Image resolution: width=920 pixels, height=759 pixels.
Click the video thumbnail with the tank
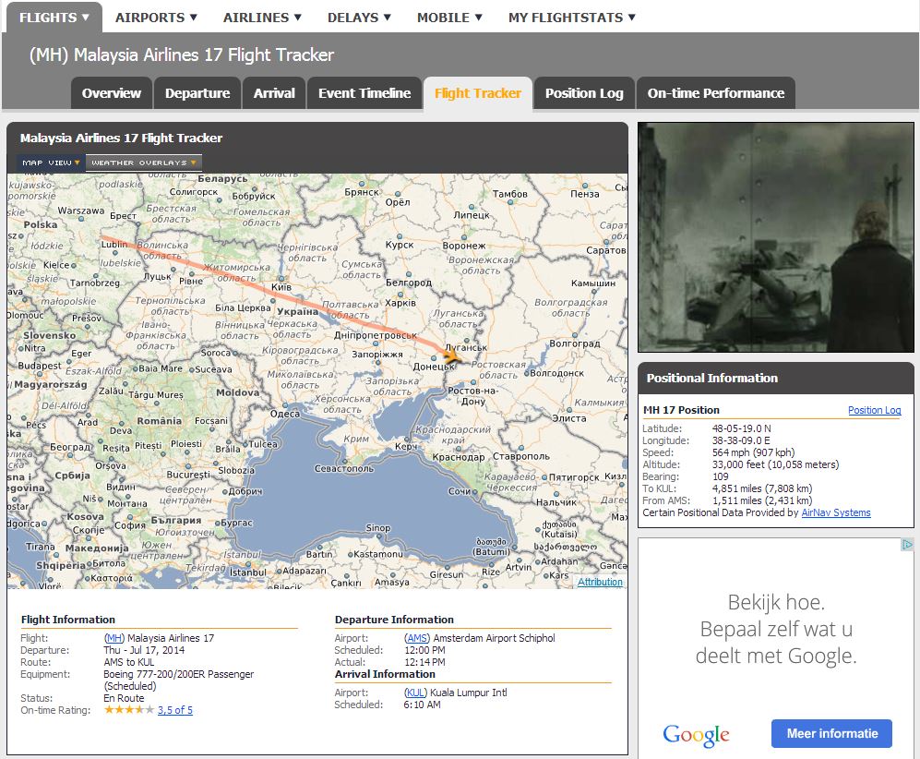click(775, 237)
